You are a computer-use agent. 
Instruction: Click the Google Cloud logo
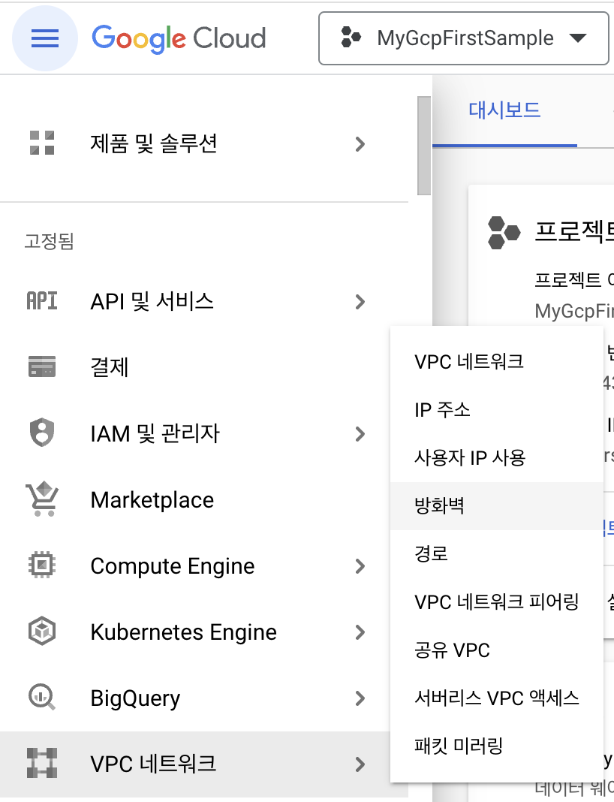click(x=179, y=38)
